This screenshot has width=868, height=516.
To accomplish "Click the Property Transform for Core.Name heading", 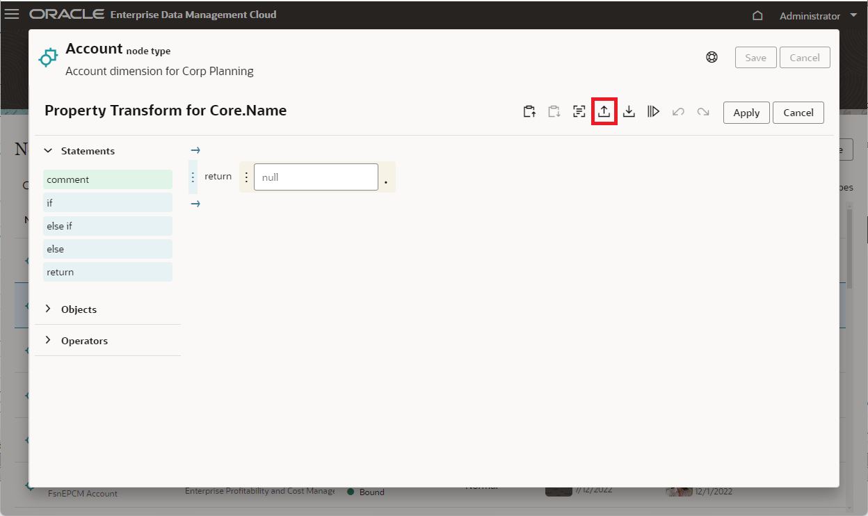I will coord(166,111).
